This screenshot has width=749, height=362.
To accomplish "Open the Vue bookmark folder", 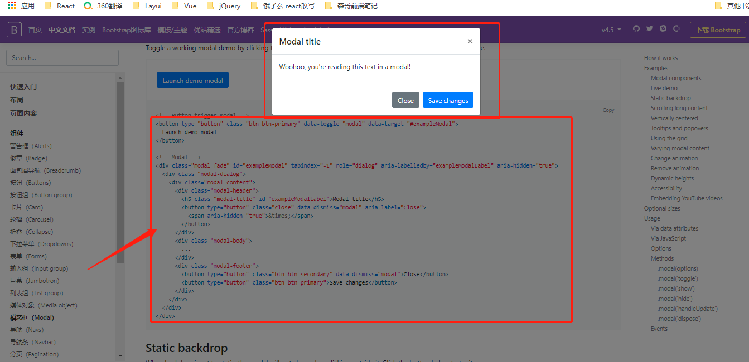I will point(184,6).
